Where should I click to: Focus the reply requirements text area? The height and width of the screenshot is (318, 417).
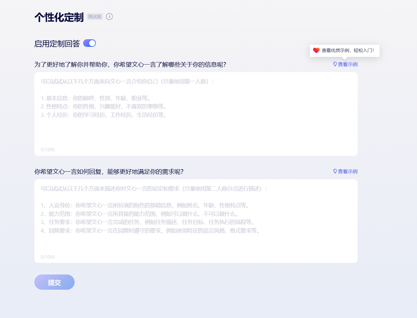click(x=196, y=221)
